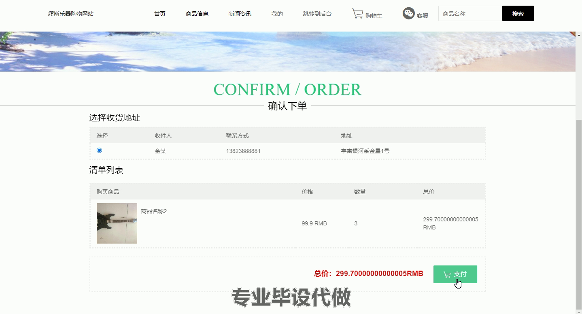Open the 商品信息 menu item

(197, 14)
